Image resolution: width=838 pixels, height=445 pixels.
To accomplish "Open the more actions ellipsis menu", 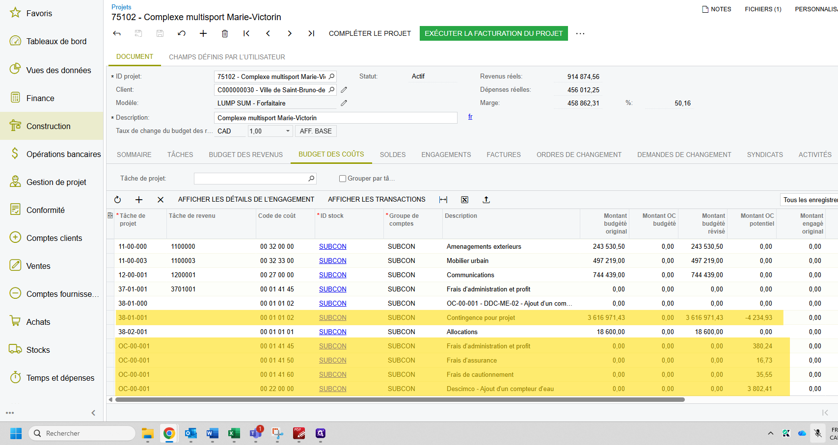I will coord(580,33).
